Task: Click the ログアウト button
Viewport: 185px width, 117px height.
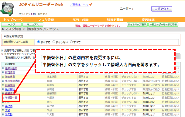Action: [x=162, y=9]
